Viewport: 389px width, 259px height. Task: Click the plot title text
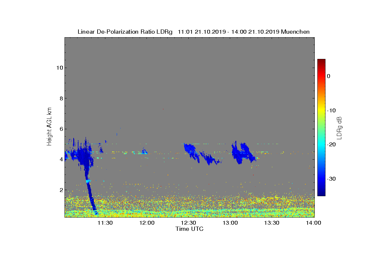[194, 32]
